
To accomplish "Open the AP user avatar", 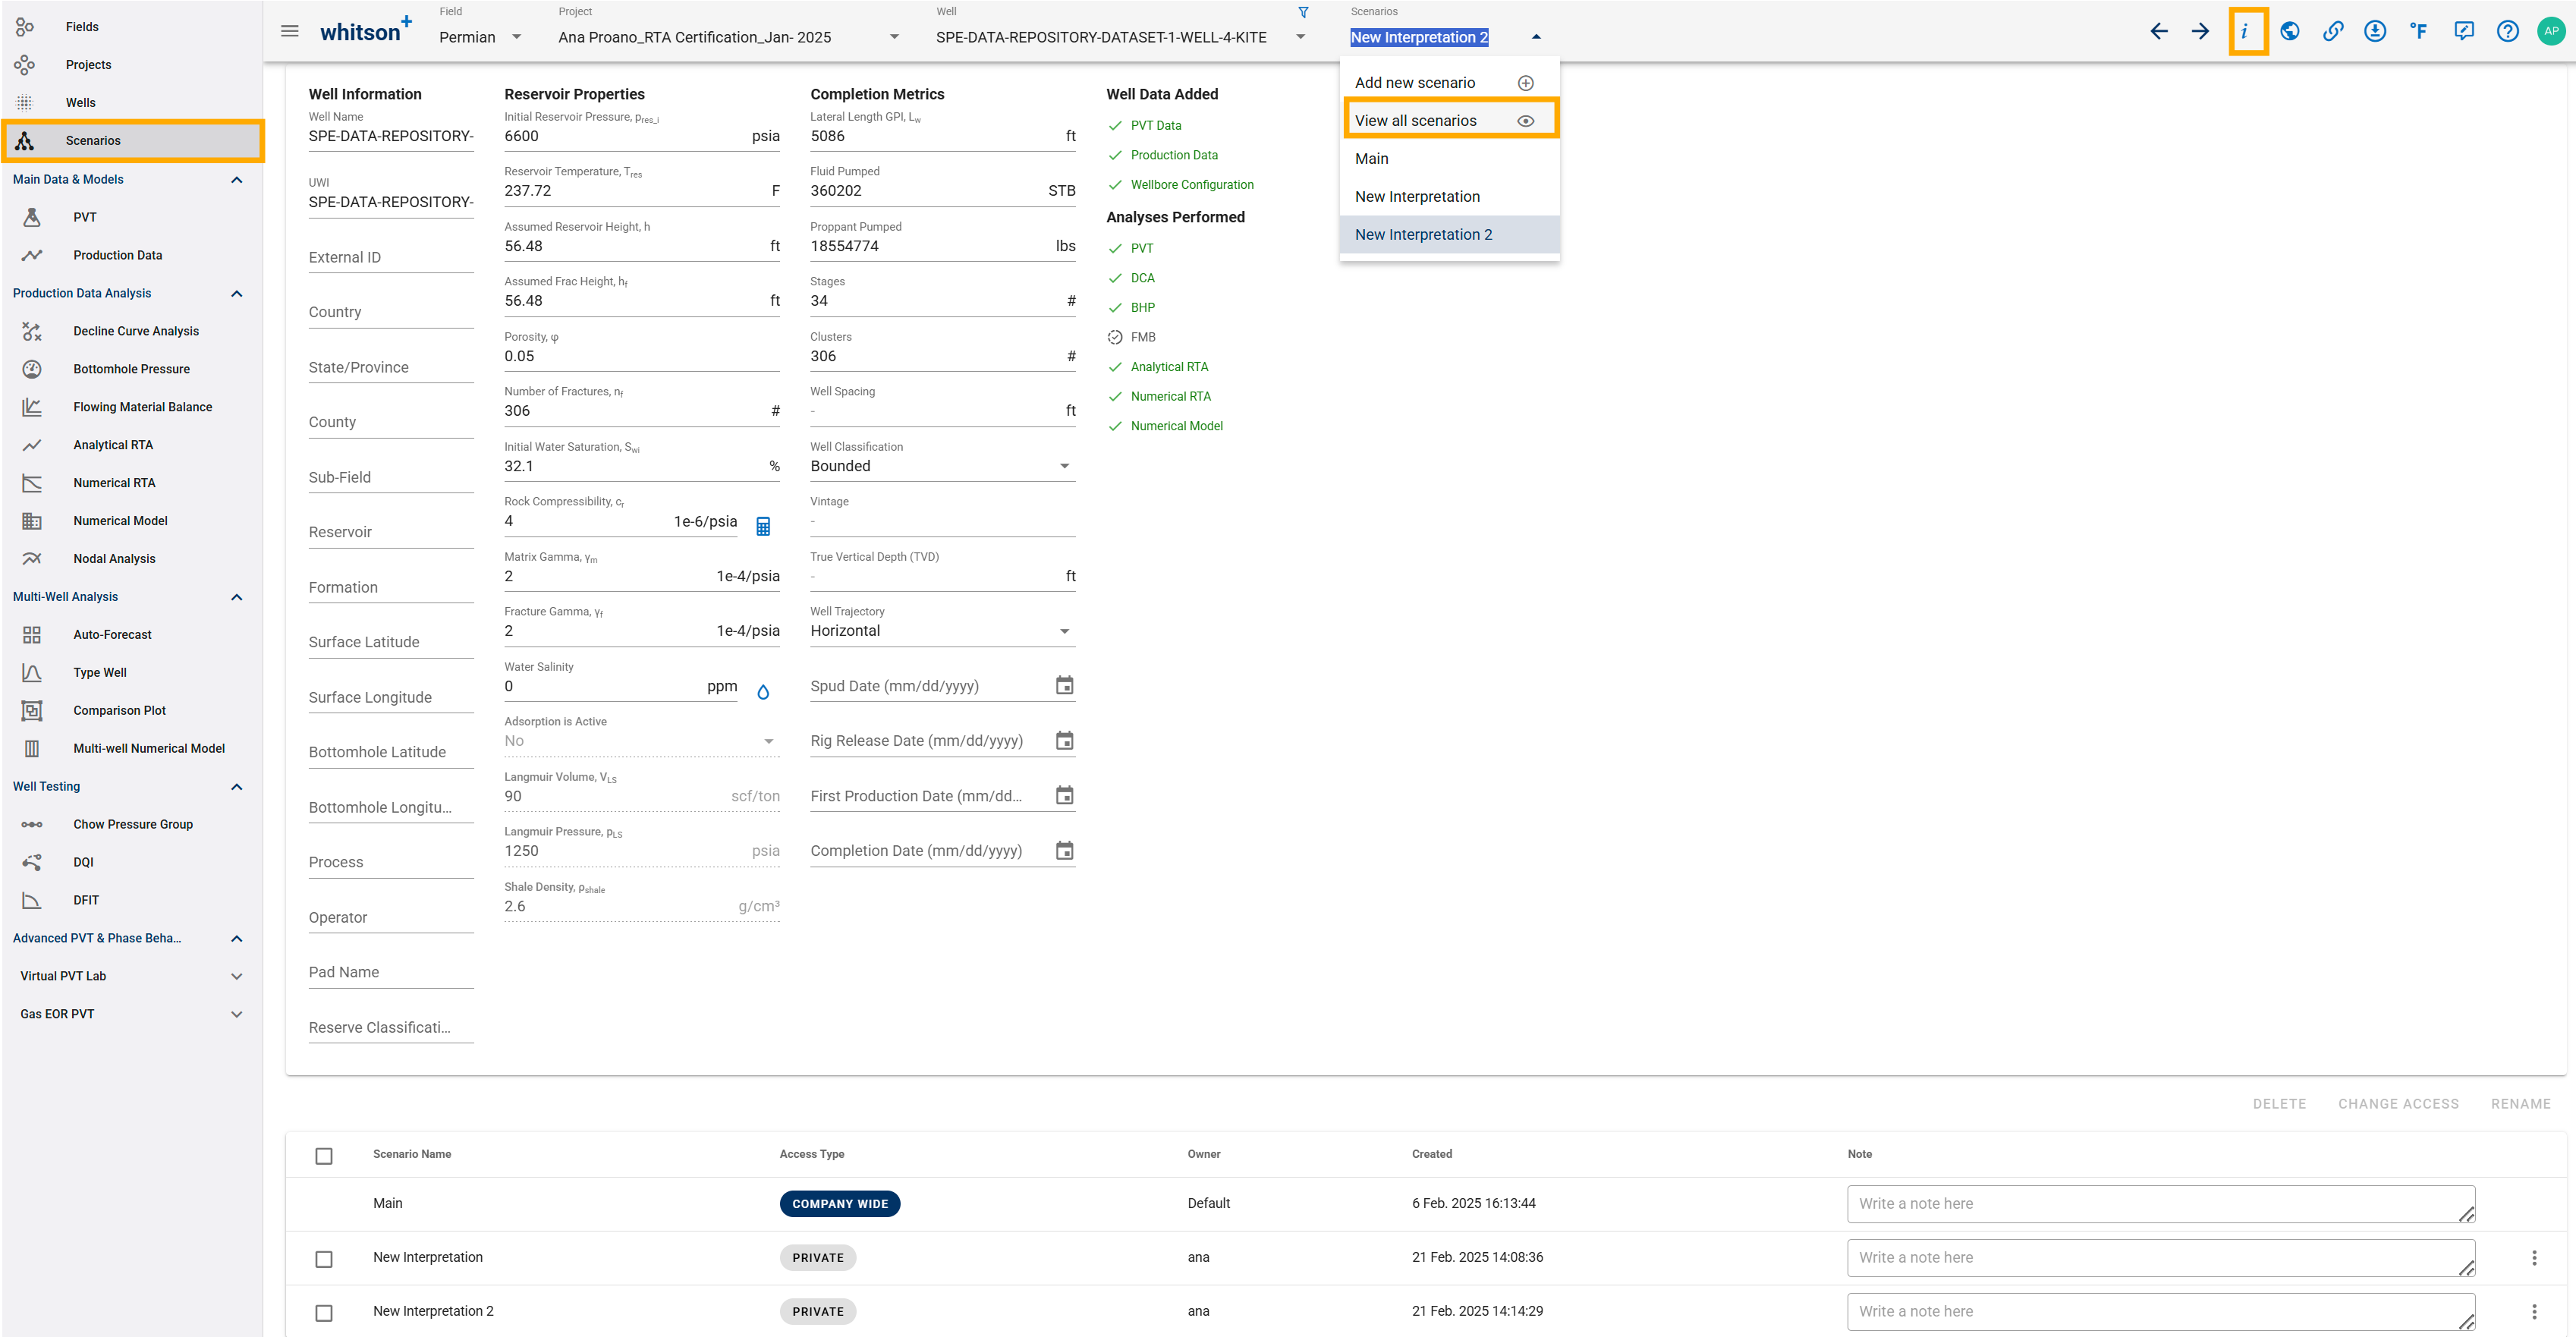I will pyautogui.click(x=2551, y=31).
